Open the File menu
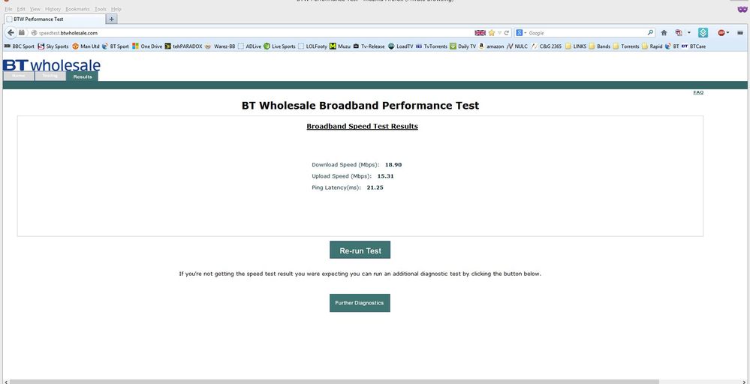750x384 pixels. 8,9
